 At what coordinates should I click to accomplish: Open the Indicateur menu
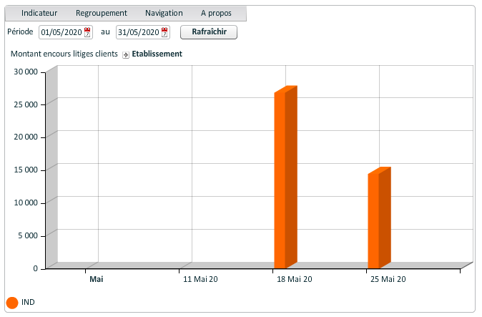pos(39,13)
